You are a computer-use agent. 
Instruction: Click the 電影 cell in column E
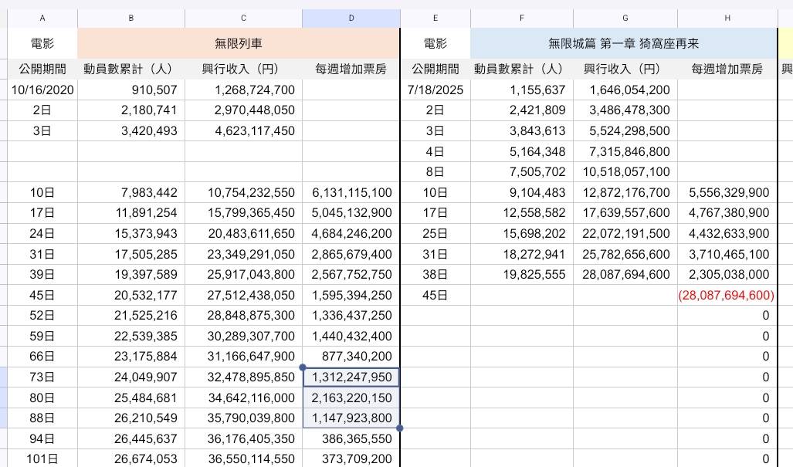point(435,43)
